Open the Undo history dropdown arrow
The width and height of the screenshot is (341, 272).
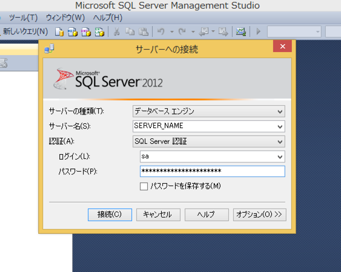click(x=172, y=32)
